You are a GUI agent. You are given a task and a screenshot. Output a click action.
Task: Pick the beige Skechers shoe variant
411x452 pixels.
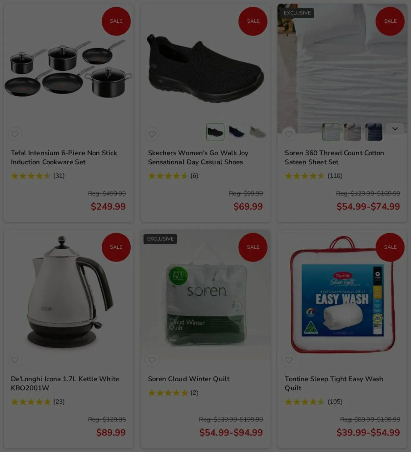(x=258, y=132)
